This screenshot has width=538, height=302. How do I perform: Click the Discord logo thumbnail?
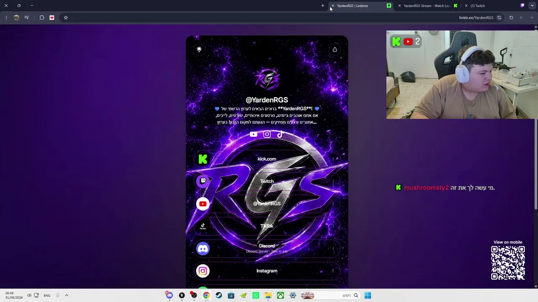(203, 249)
